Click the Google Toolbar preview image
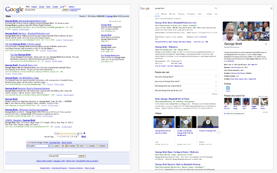The width and height of the screenshot is (277, 173). [67, 146]
